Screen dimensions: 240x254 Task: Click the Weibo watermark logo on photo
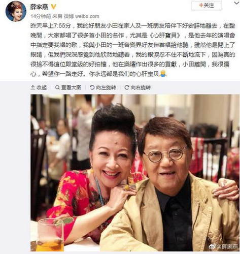point(213,247)
